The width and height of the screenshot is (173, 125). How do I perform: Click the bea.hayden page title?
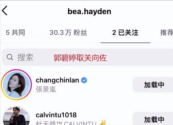point(89,12)
